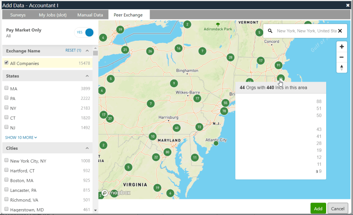Toggle the Pay Market Only switch
The image size is (353, 215).
[x=84, y=32]
